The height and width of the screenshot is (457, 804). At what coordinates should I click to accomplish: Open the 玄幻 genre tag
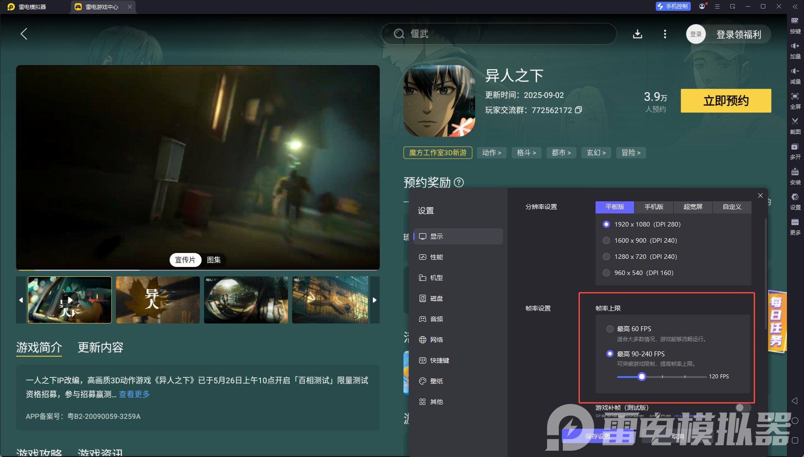point(596,153)
